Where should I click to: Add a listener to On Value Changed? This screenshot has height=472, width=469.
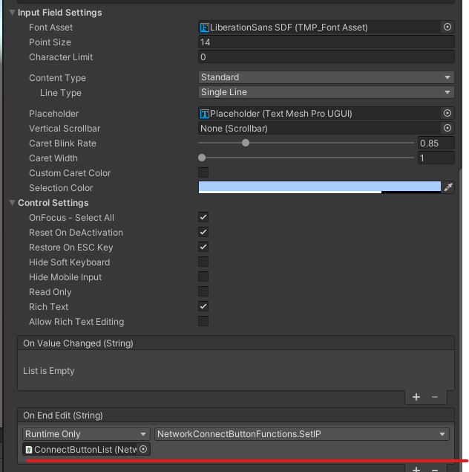[416, 397]
